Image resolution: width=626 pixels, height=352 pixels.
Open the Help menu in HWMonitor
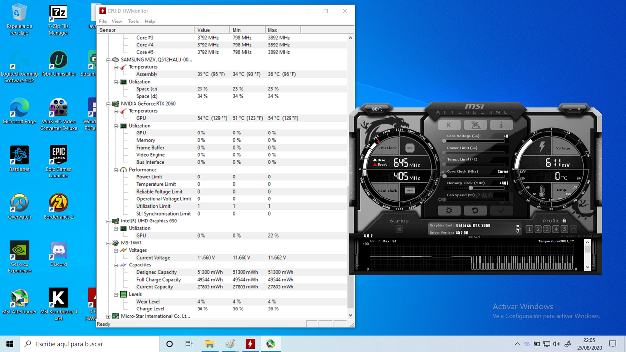click(150, 21)
